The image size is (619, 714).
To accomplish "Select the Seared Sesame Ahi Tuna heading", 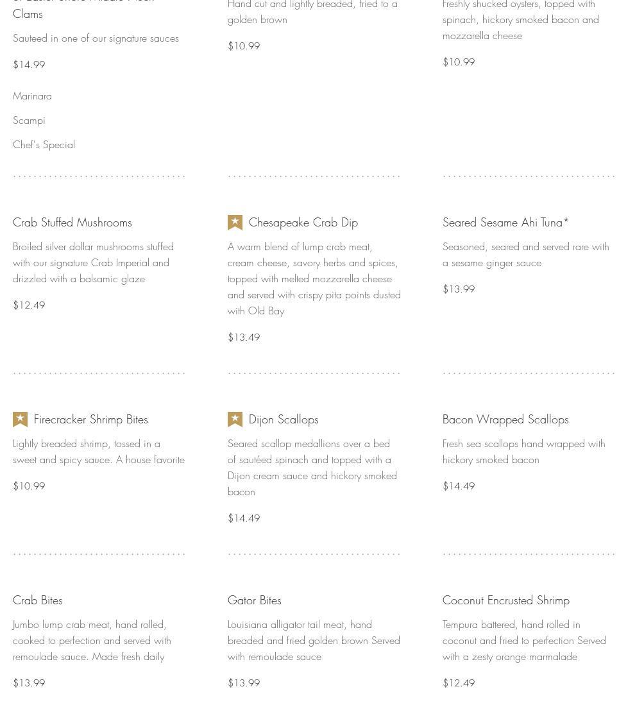I will (505, 223).
